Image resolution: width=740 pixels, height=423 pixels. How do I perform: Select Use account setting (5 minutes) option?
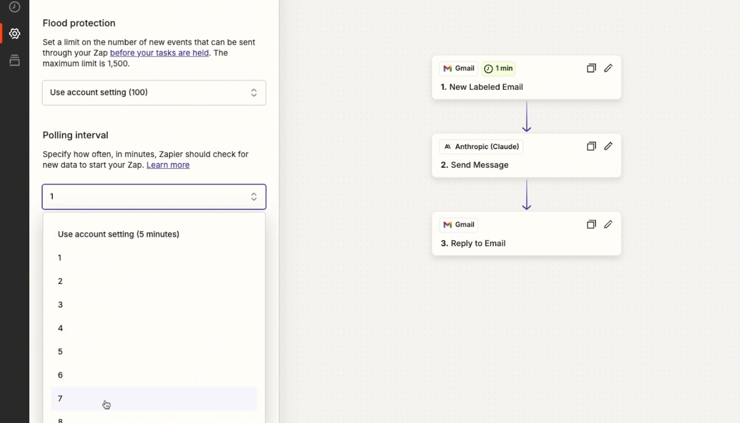(x=154, y=234)
